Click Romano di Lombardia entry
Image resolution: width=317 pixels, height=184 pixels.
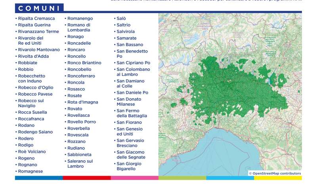pos(80,27)
